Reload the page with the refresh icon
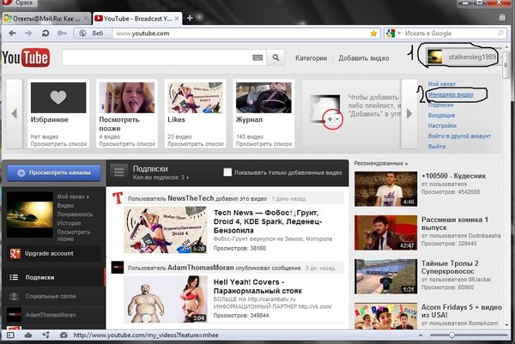This screenshot has height=344, width=515. click(x=45, y=33)
